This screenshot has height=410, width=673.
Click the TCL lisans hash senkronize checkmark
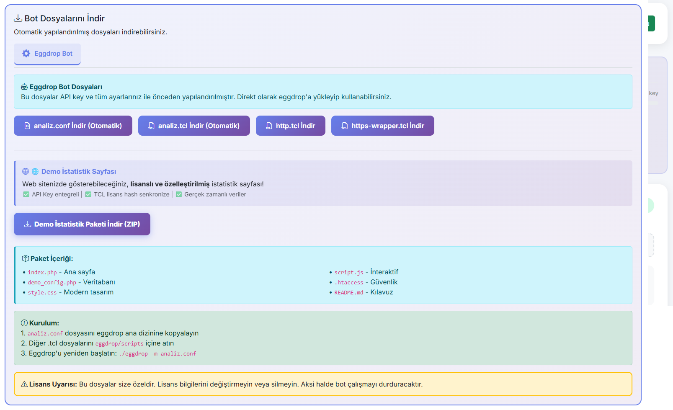coord(88,194)
